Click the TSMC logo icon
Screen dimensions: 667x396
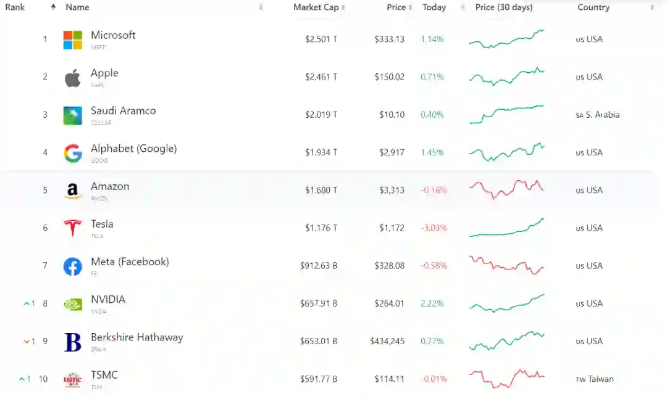click(x=73, y=380)
